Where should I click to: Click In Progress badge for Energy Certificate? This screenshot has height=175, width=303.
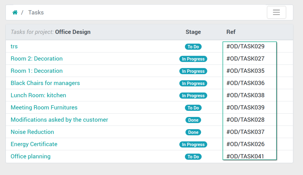[x=193, y=144]
